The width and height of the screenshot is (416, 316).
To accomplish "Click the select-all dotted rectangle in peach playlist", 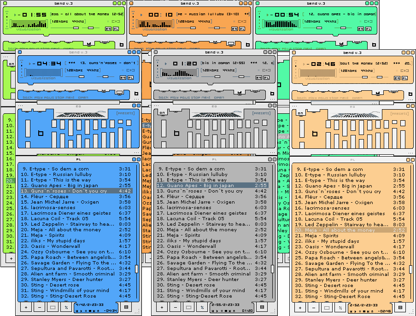I will point(327,308).
